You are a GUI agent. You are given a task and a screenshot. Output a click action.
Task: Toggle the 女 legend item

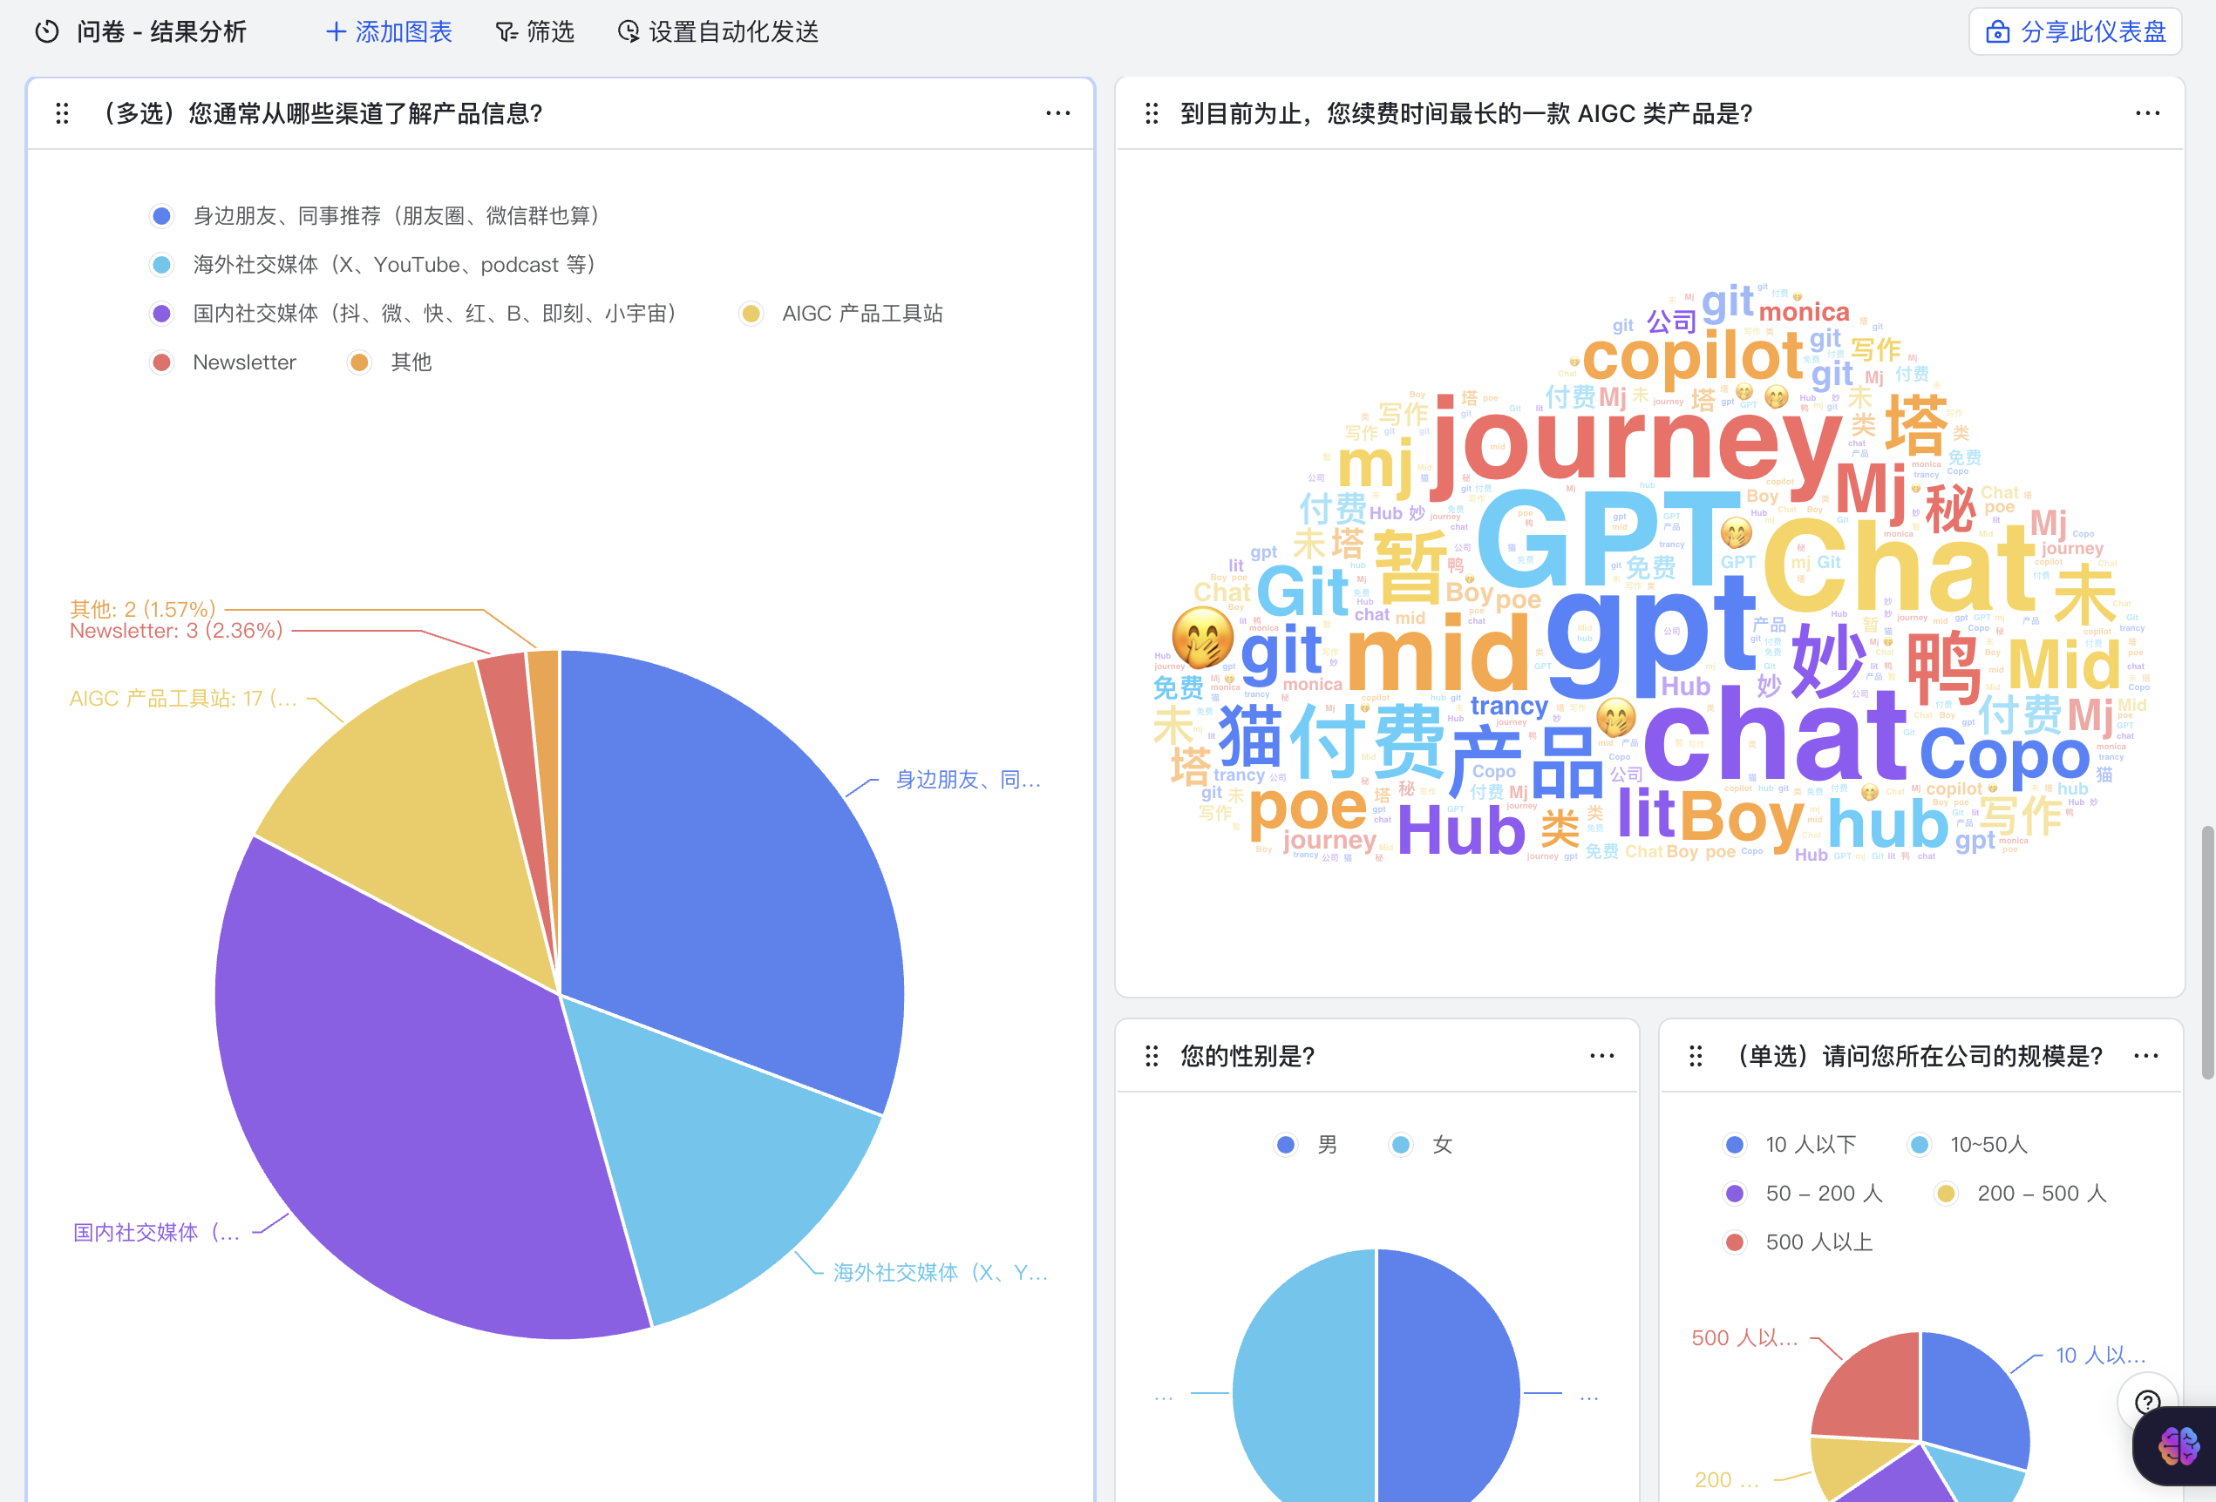1422,1145
